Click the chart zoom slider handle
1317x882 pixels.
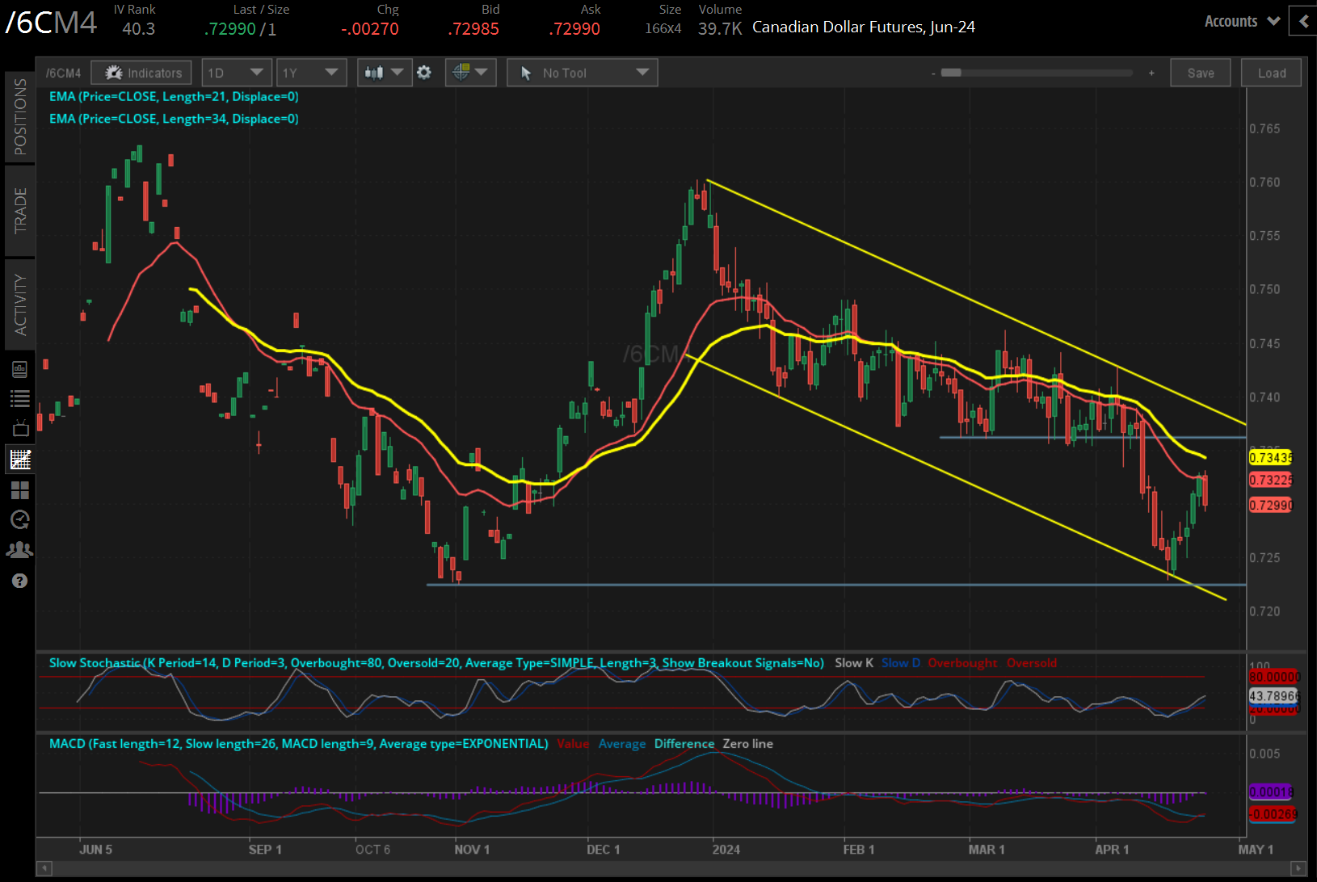click(x=951, y=73)
